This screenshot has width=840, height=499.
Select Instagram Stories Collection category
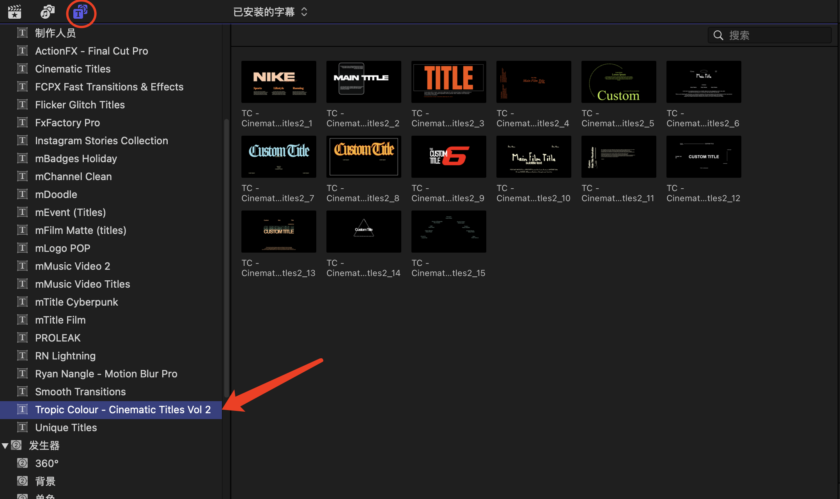coord(111,140)
